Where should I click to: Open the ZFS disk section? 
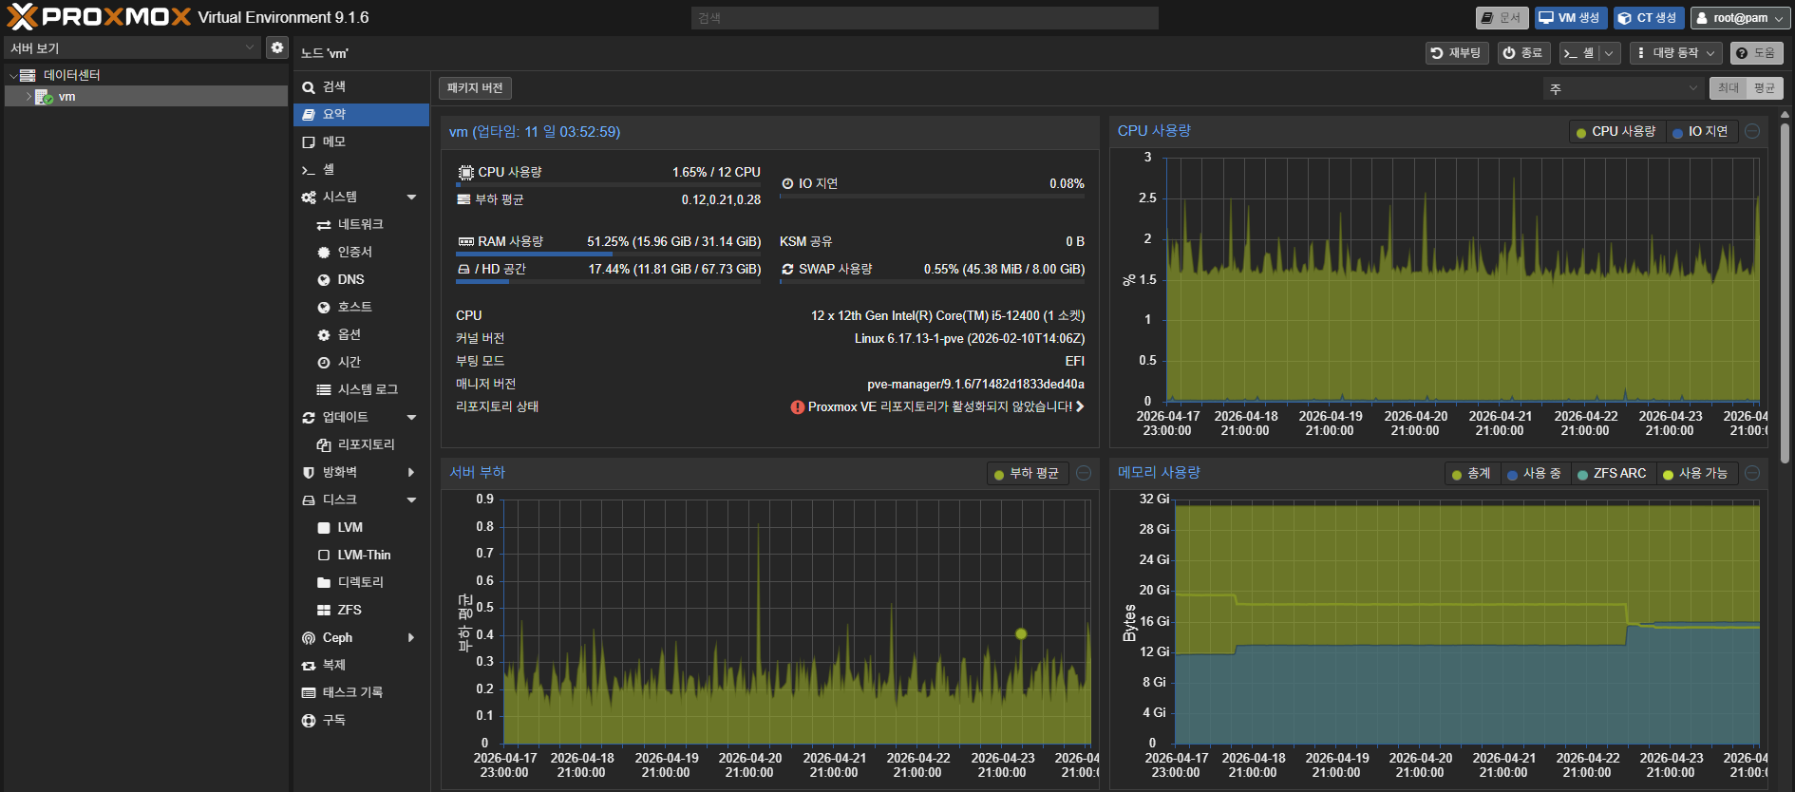(349, 610)
